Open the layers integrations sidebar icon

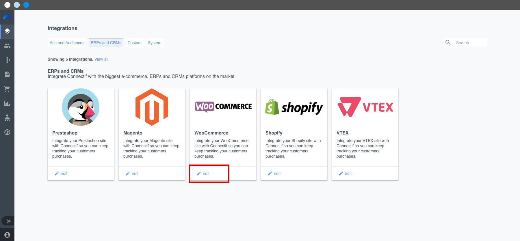coord(7,31)
